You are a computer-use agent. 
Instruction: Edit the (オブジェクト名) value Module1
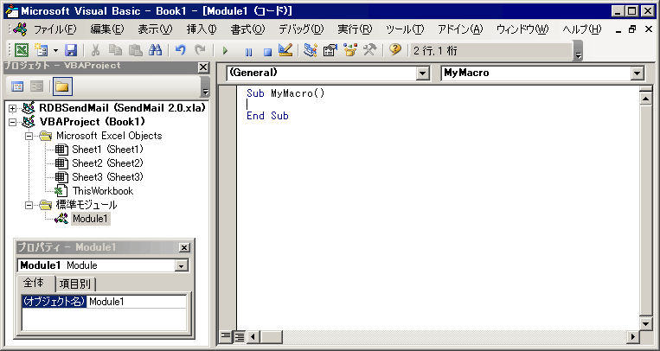137,302
